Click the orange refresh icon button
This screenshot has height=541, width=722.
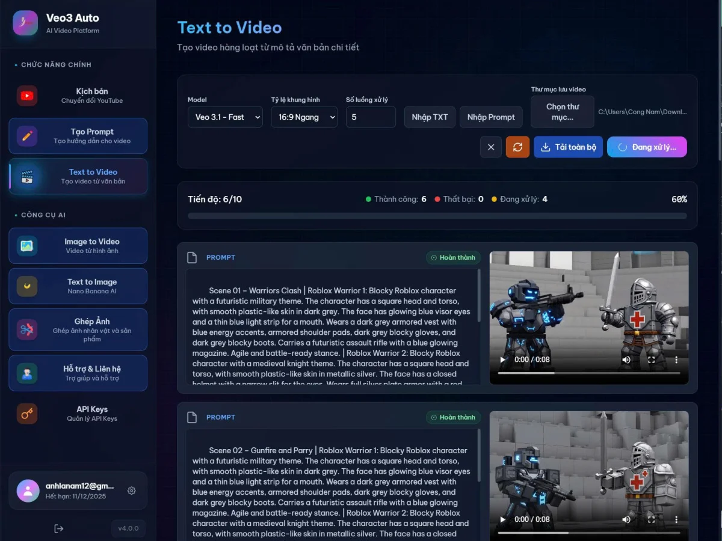click(x=517, y=147)
